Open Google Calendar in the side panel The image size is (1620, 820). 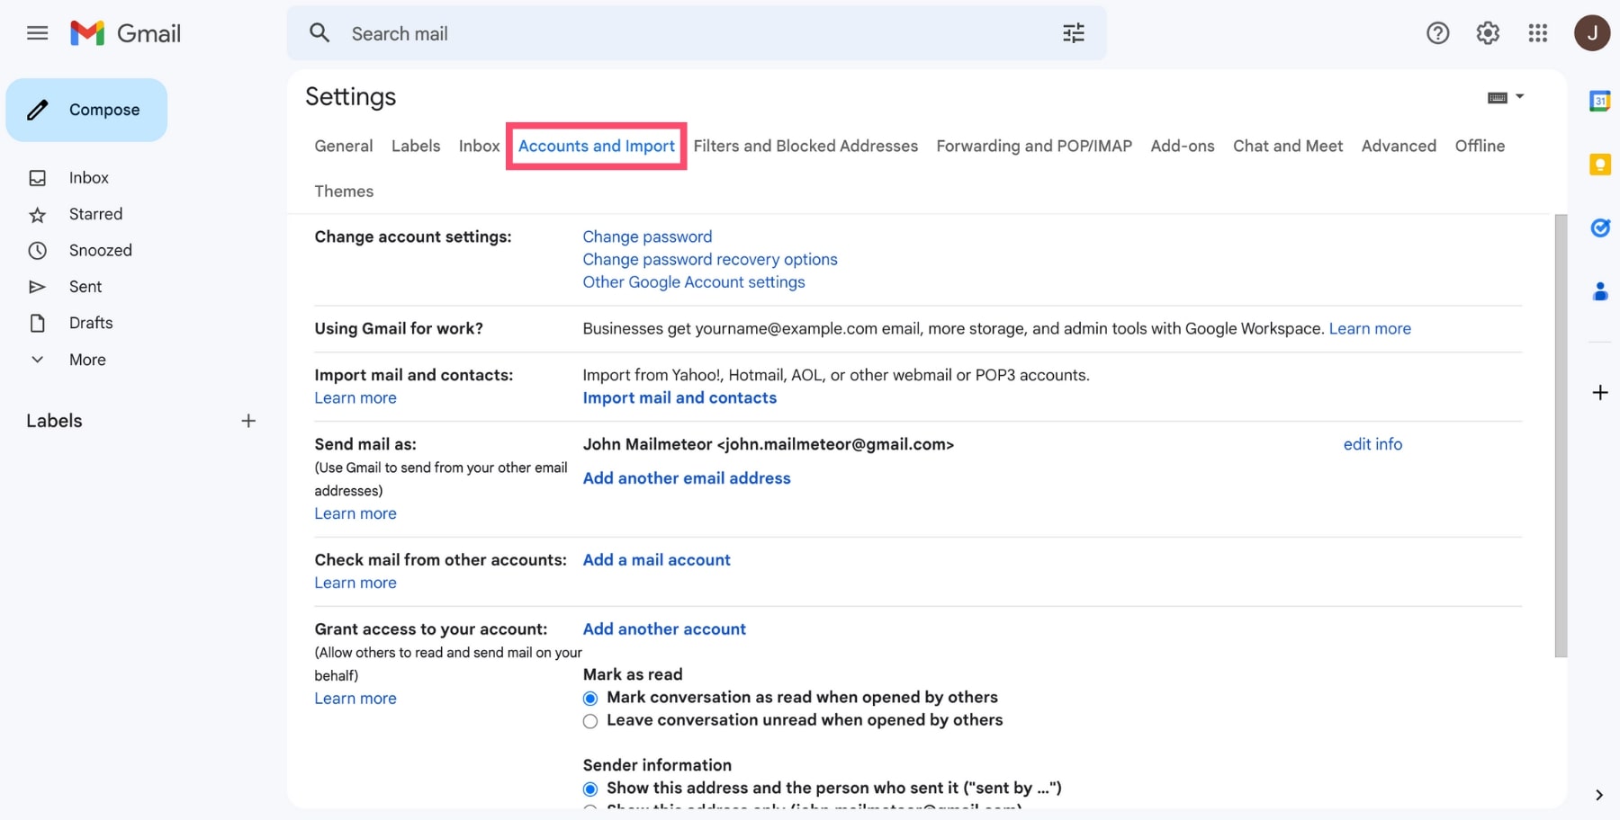click(1600, 101)
